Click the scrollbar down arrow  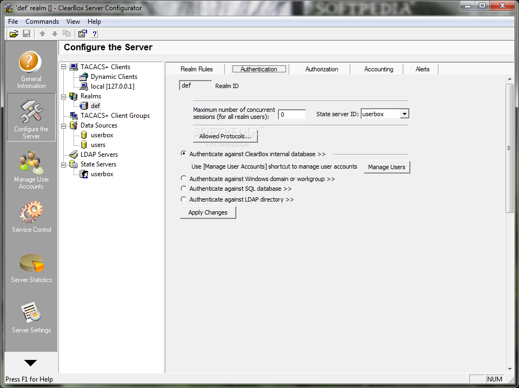pyautogui.click(x=509, y=369)
